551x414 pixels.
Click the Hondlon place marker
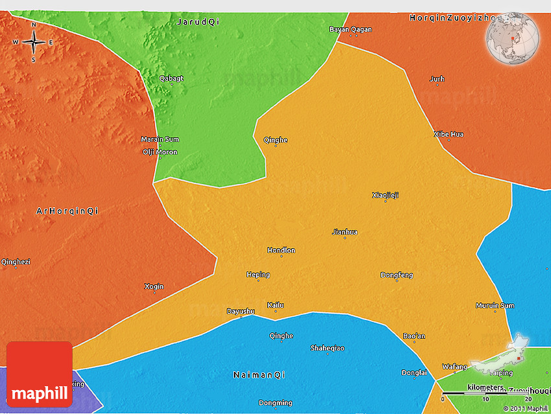pos(281,256)
